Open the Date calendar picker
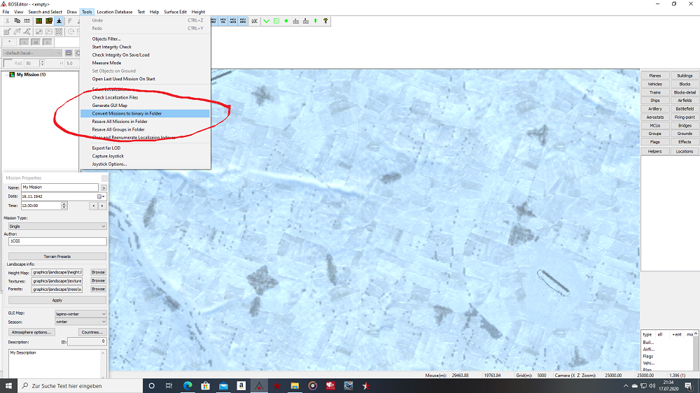 tap(100, 196)
